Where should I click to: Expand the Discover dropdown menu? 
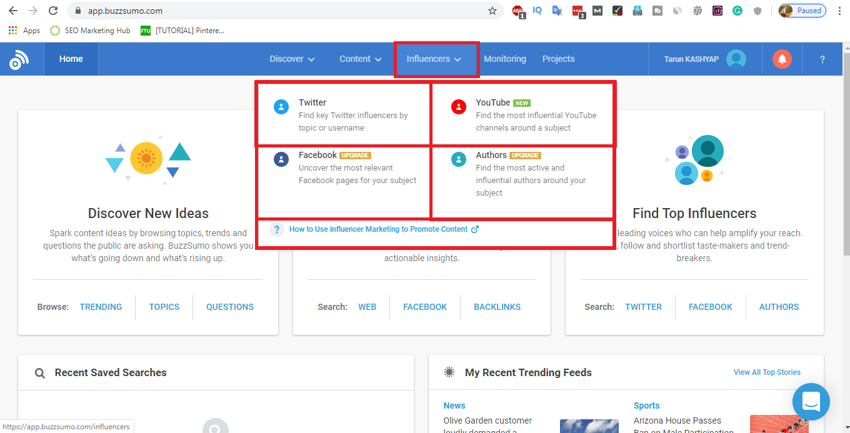click(292, 59)
